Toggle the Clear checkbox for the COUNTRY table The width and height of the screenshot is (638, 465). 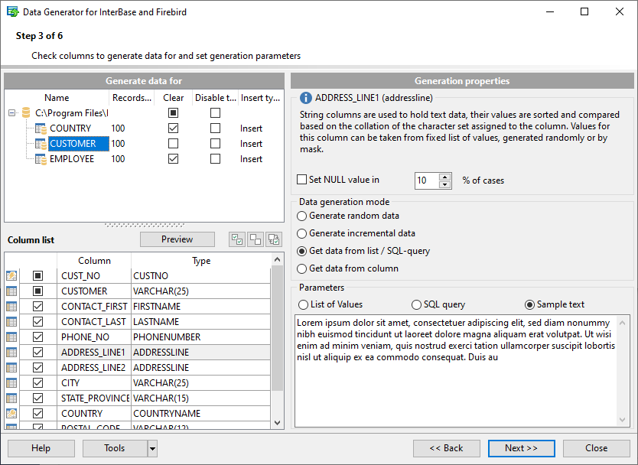[174, 128]
